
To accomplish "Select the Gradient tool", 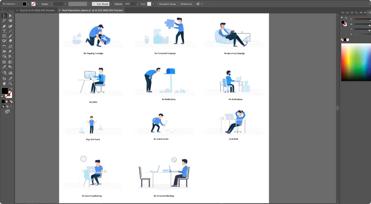I will (x=11, y=62).
